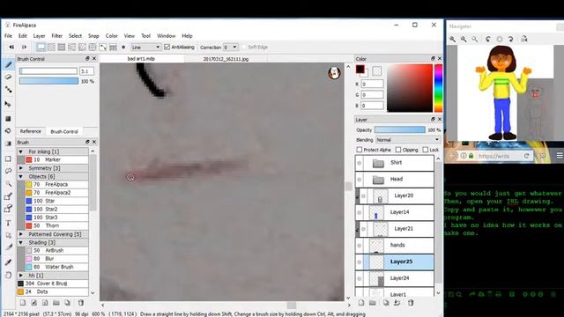Collapse the Shading brush group
Image resolution: width=564 pixels, height=317 pixels.
point(21,243)
